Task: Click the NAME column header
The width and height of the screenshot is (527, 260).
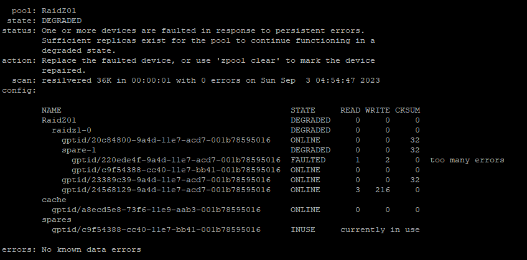Action: pyautogui.click(x=52, y=110)
